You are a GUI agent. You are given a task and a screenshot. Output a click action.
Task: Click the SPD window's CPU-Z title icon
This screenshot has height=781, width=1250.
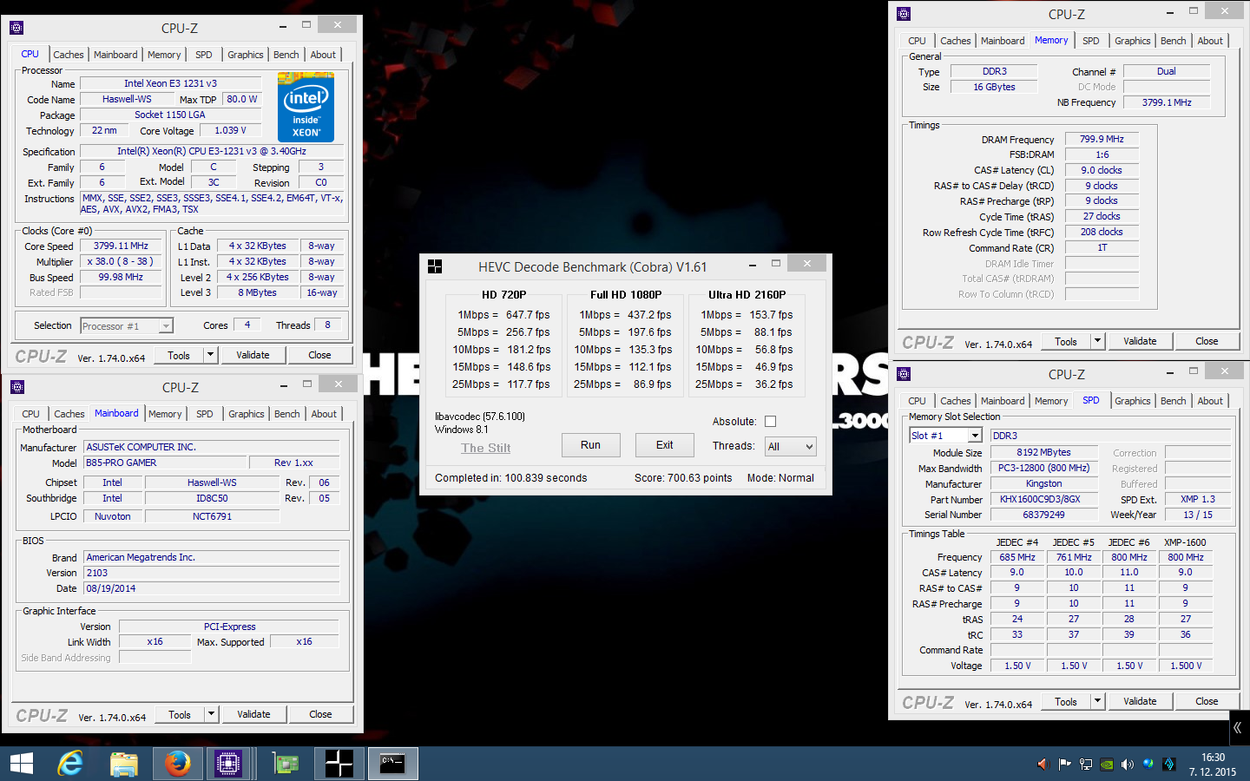(x=904, y=374)
